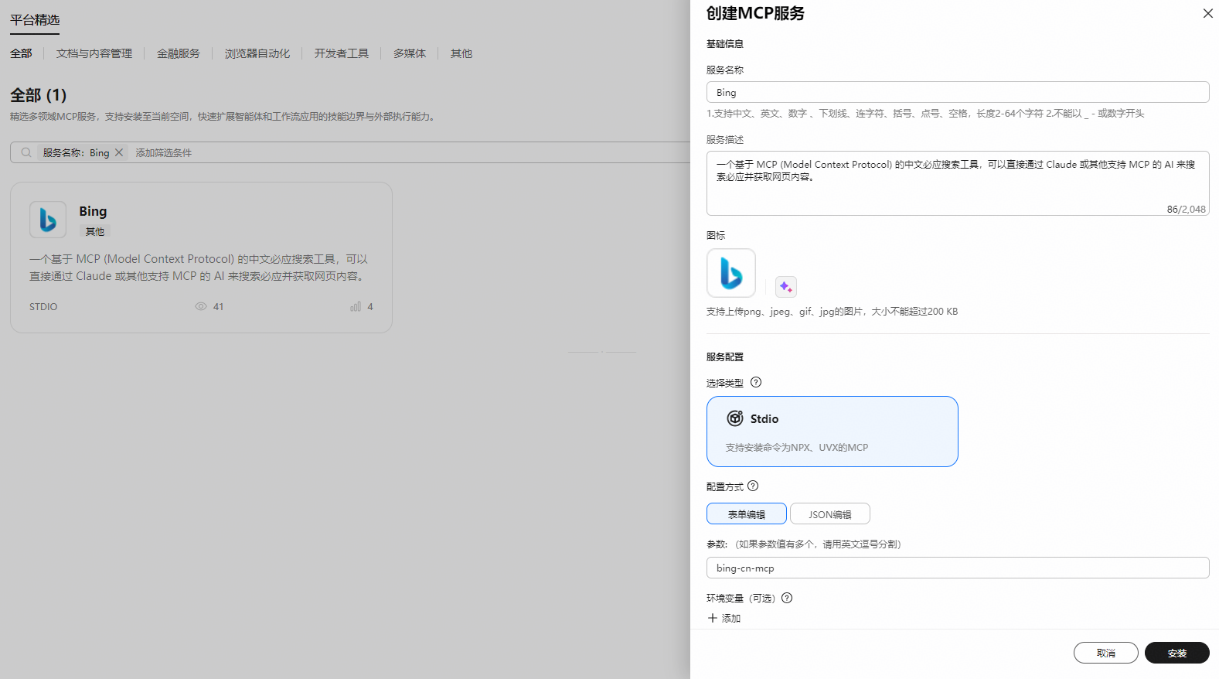Switch to 表单编辑 configuration mode

click(747, 514)
